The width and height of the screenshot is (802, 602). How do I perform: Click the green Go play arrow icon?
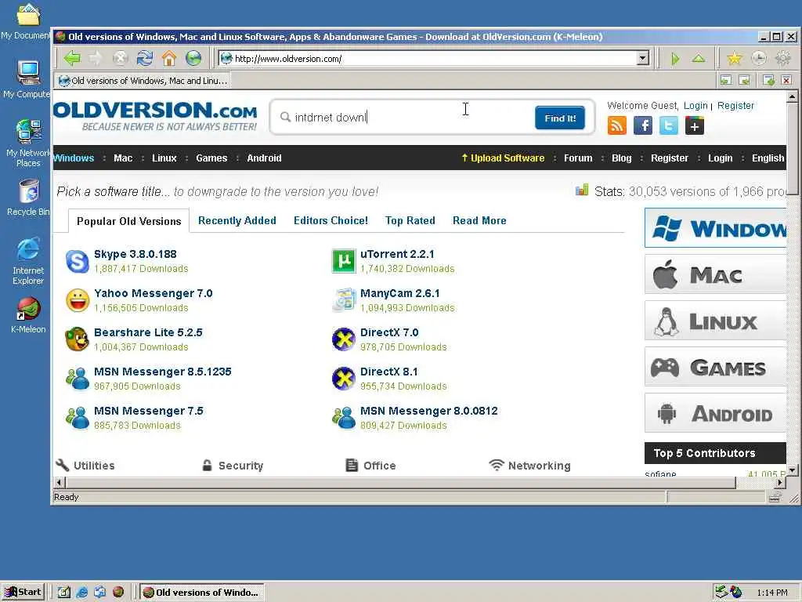(675, 59)
